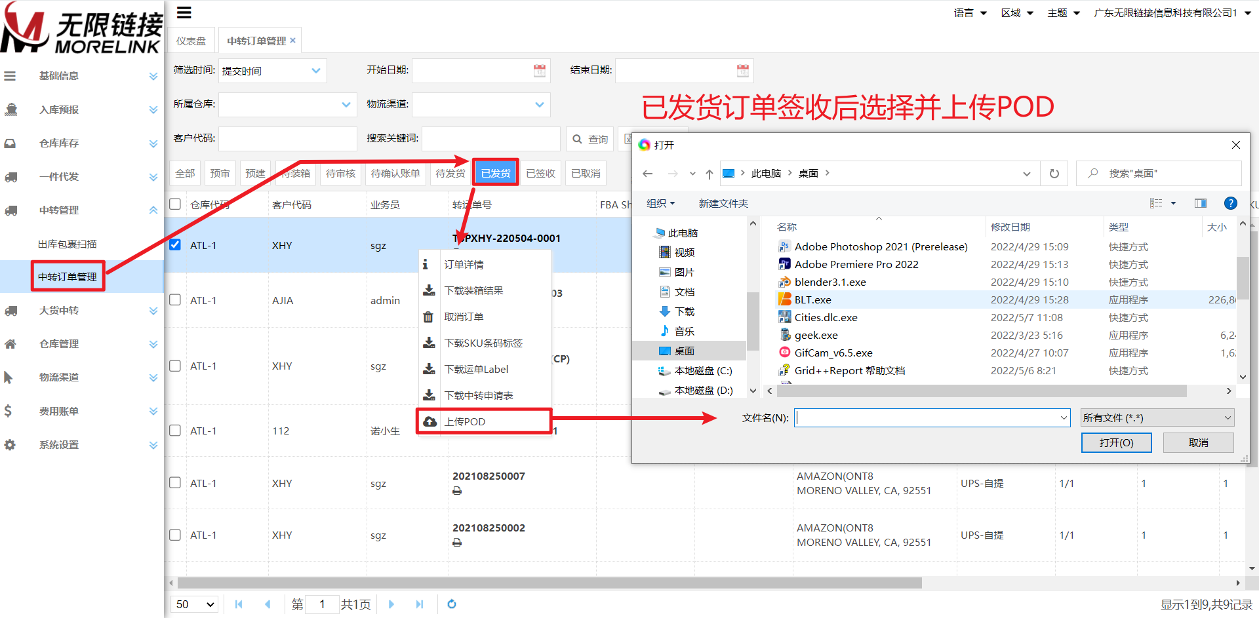Go up one folder level in file dialog

point(709,174)
